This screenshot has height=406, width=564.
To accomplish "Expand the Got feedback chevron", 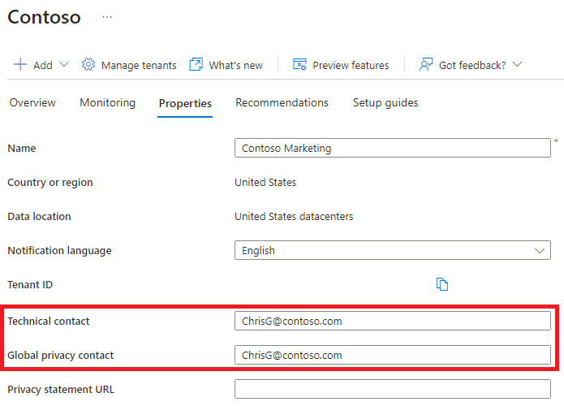I will tap(517, 65).
